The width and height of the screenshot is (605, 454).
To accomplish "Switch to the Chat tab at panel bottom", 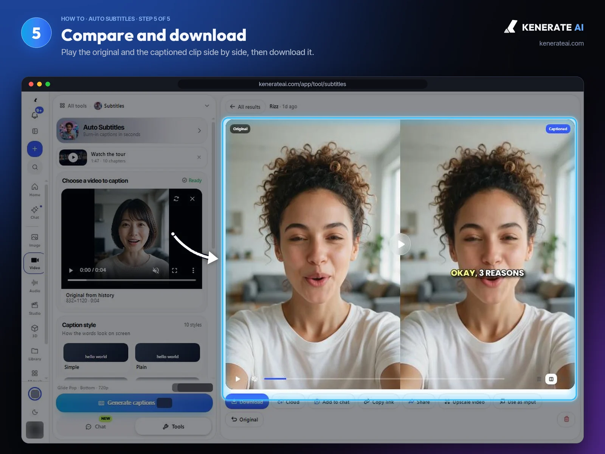I will pyautogui.click(x=96, y=426).
